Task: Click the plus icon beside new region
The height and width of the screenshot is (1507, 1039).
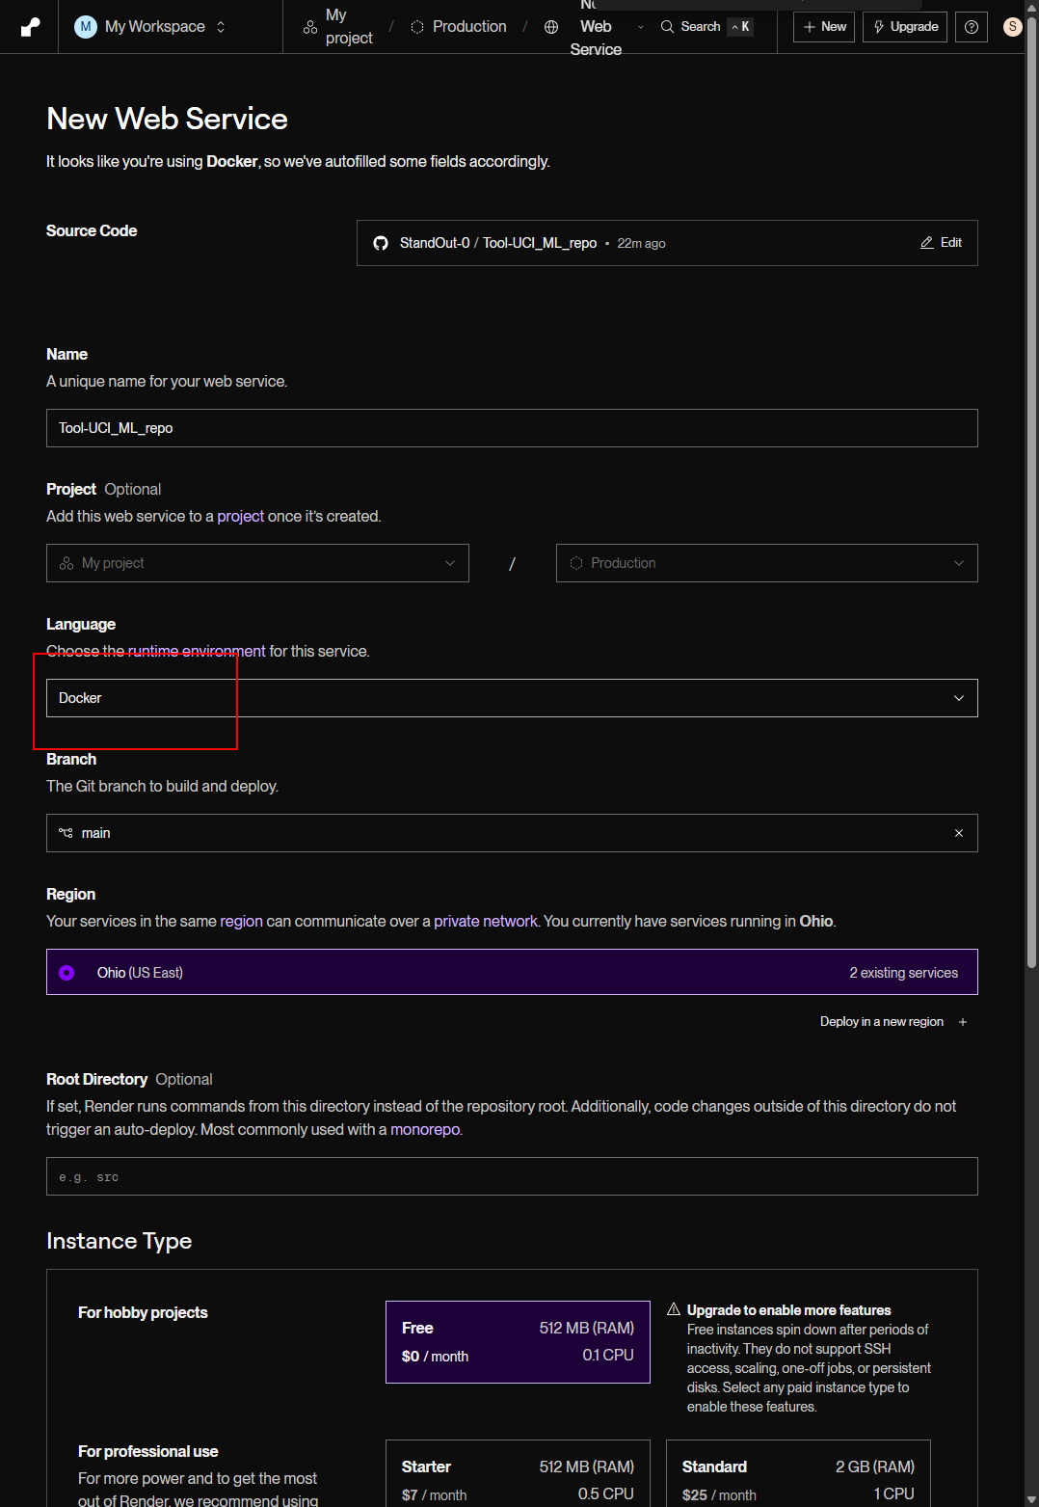Action: coord(962,1022)
